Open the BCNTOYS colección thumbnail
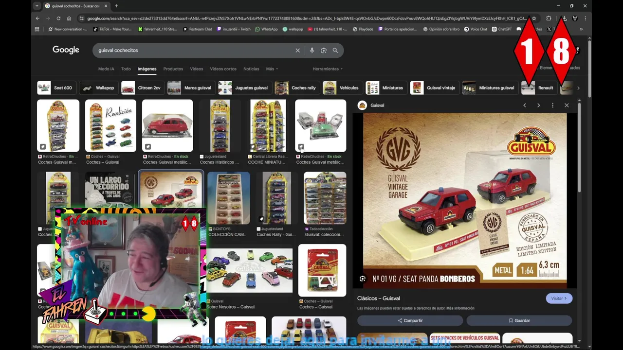This screenshot has width=623, height=350. (x=228, y=198)
